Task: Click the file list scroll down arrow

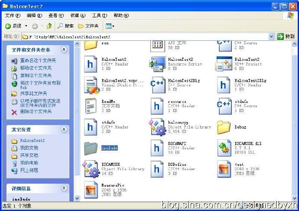Action: [294, 198]
